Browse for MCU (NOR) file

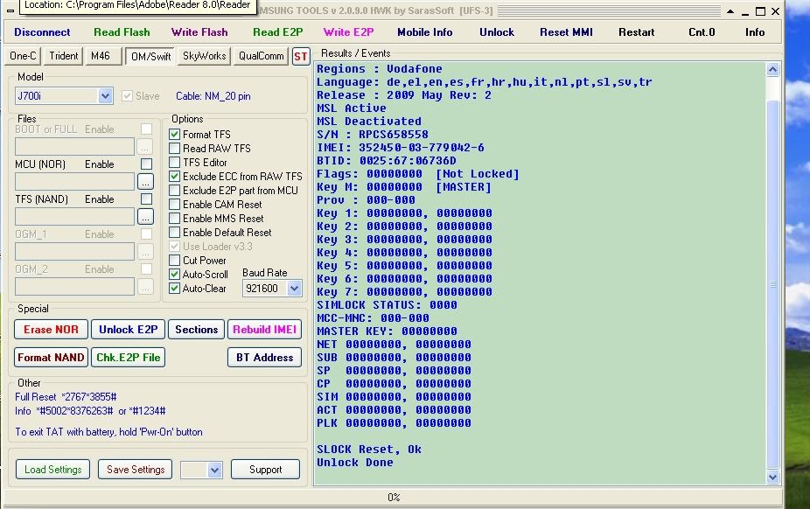tap(146, 182)
